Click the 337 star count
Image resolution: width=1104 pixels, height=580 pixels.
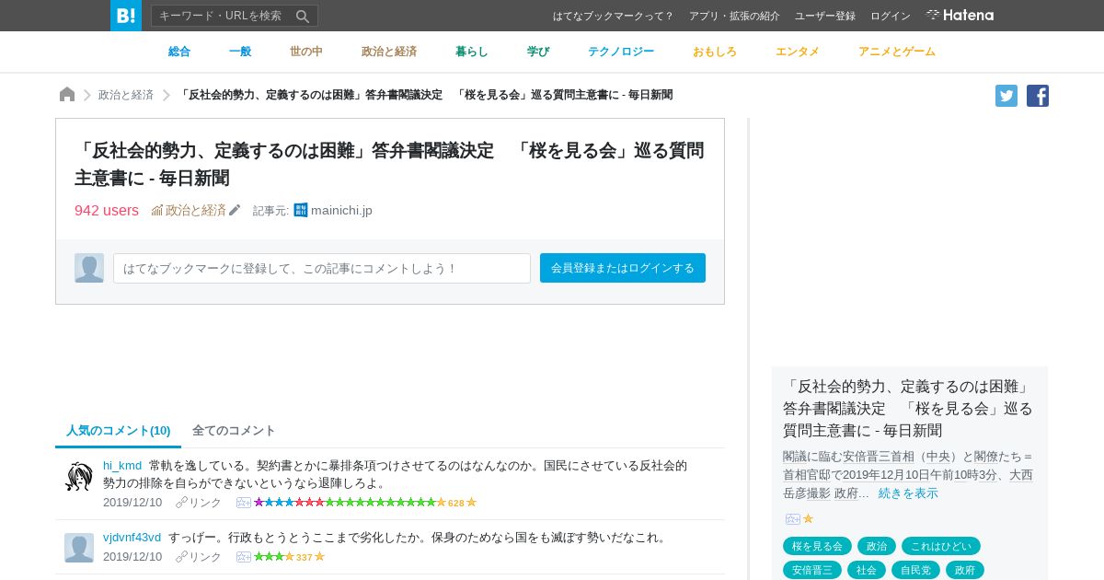pyautogui.click(x=304, y=558)
